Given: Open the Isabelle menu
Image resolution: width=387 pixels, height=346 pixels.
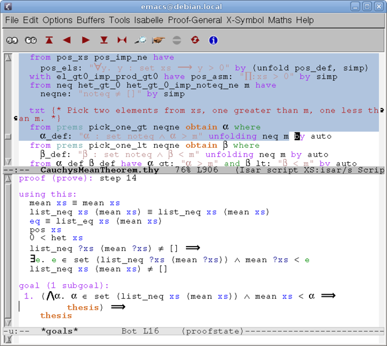Looking at the screenshot, I should click(148, 20).
